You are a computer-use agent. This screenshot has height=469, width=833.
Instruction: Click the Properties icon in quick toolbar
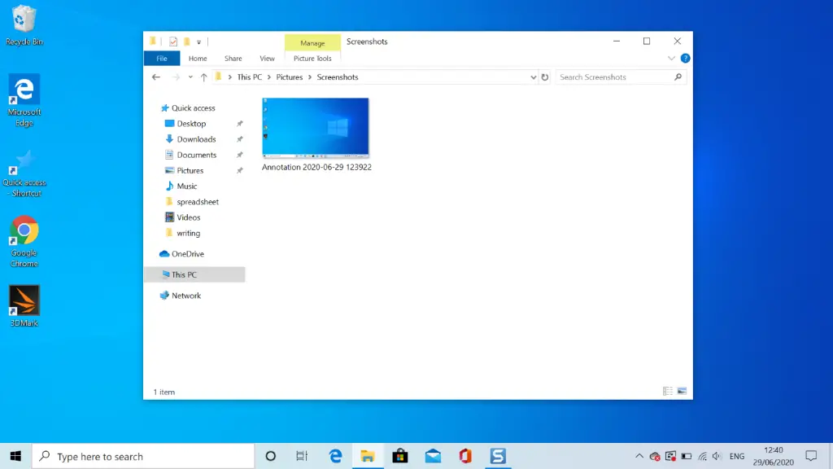[173, 42]
